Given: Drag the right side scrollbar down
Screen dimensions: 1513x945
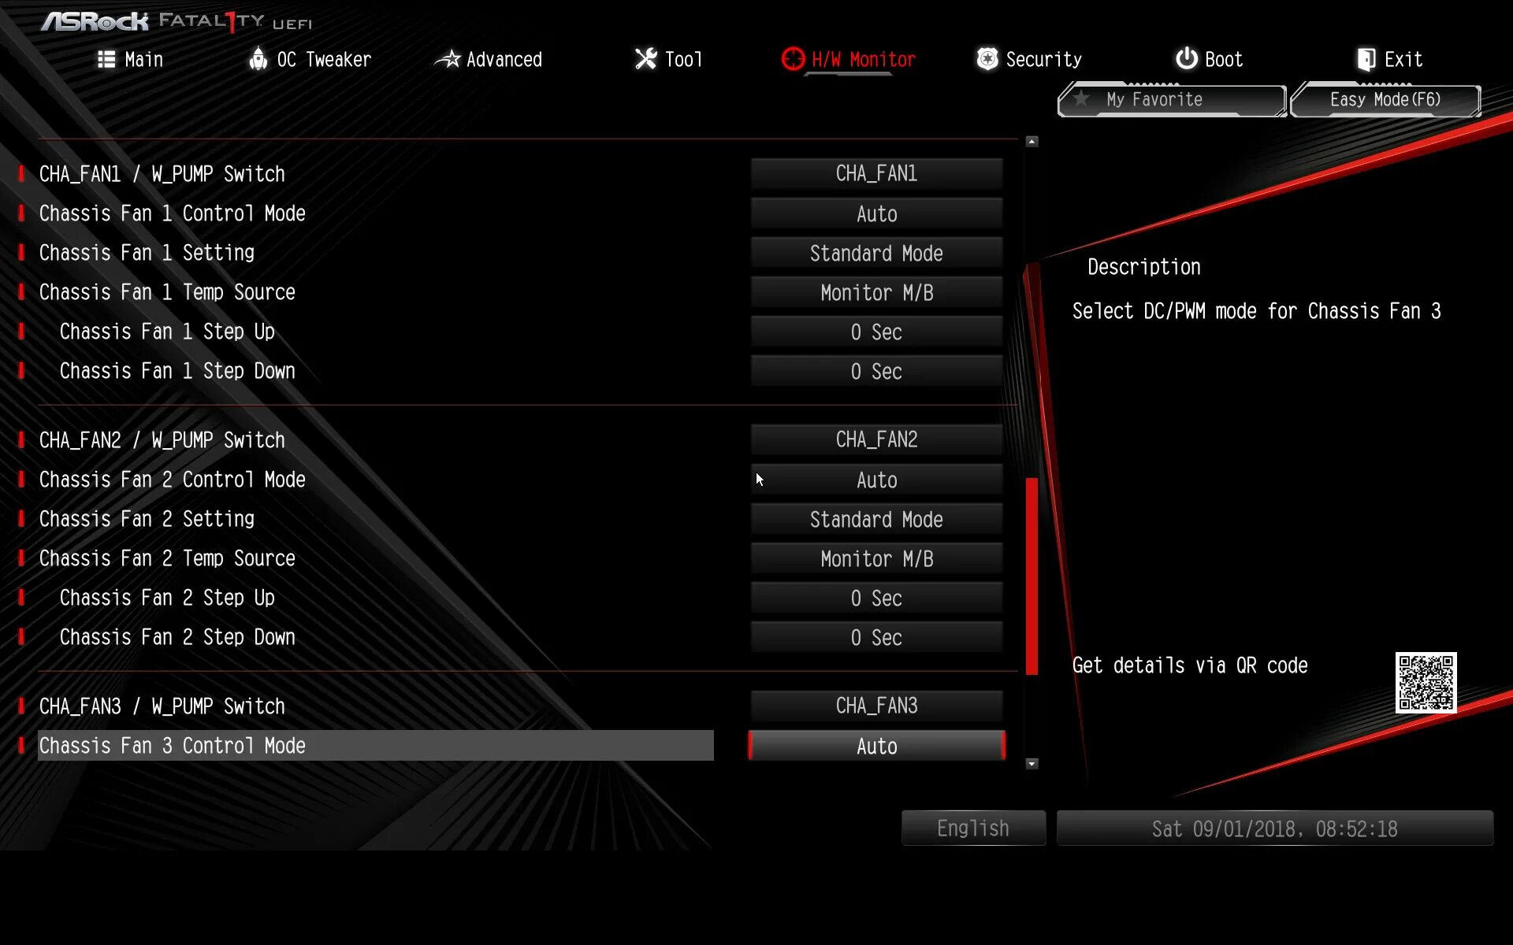Looking at the screenshot, I should coord(1032,762).
